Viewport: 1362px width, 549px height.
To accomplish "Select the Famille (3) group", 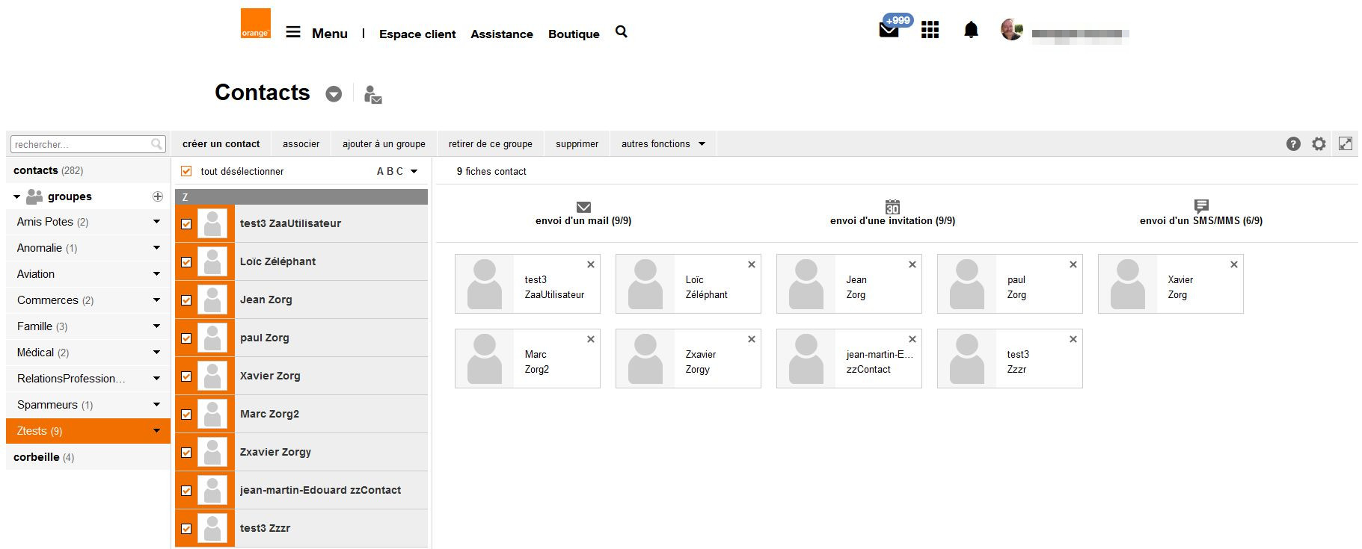I will point(42,326).
